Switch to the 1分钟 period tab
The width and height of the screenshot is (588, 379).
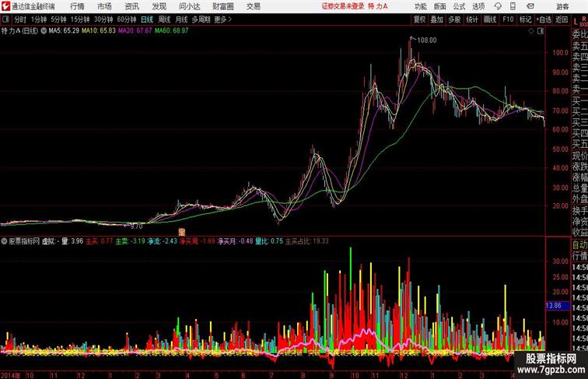point(39,19)
